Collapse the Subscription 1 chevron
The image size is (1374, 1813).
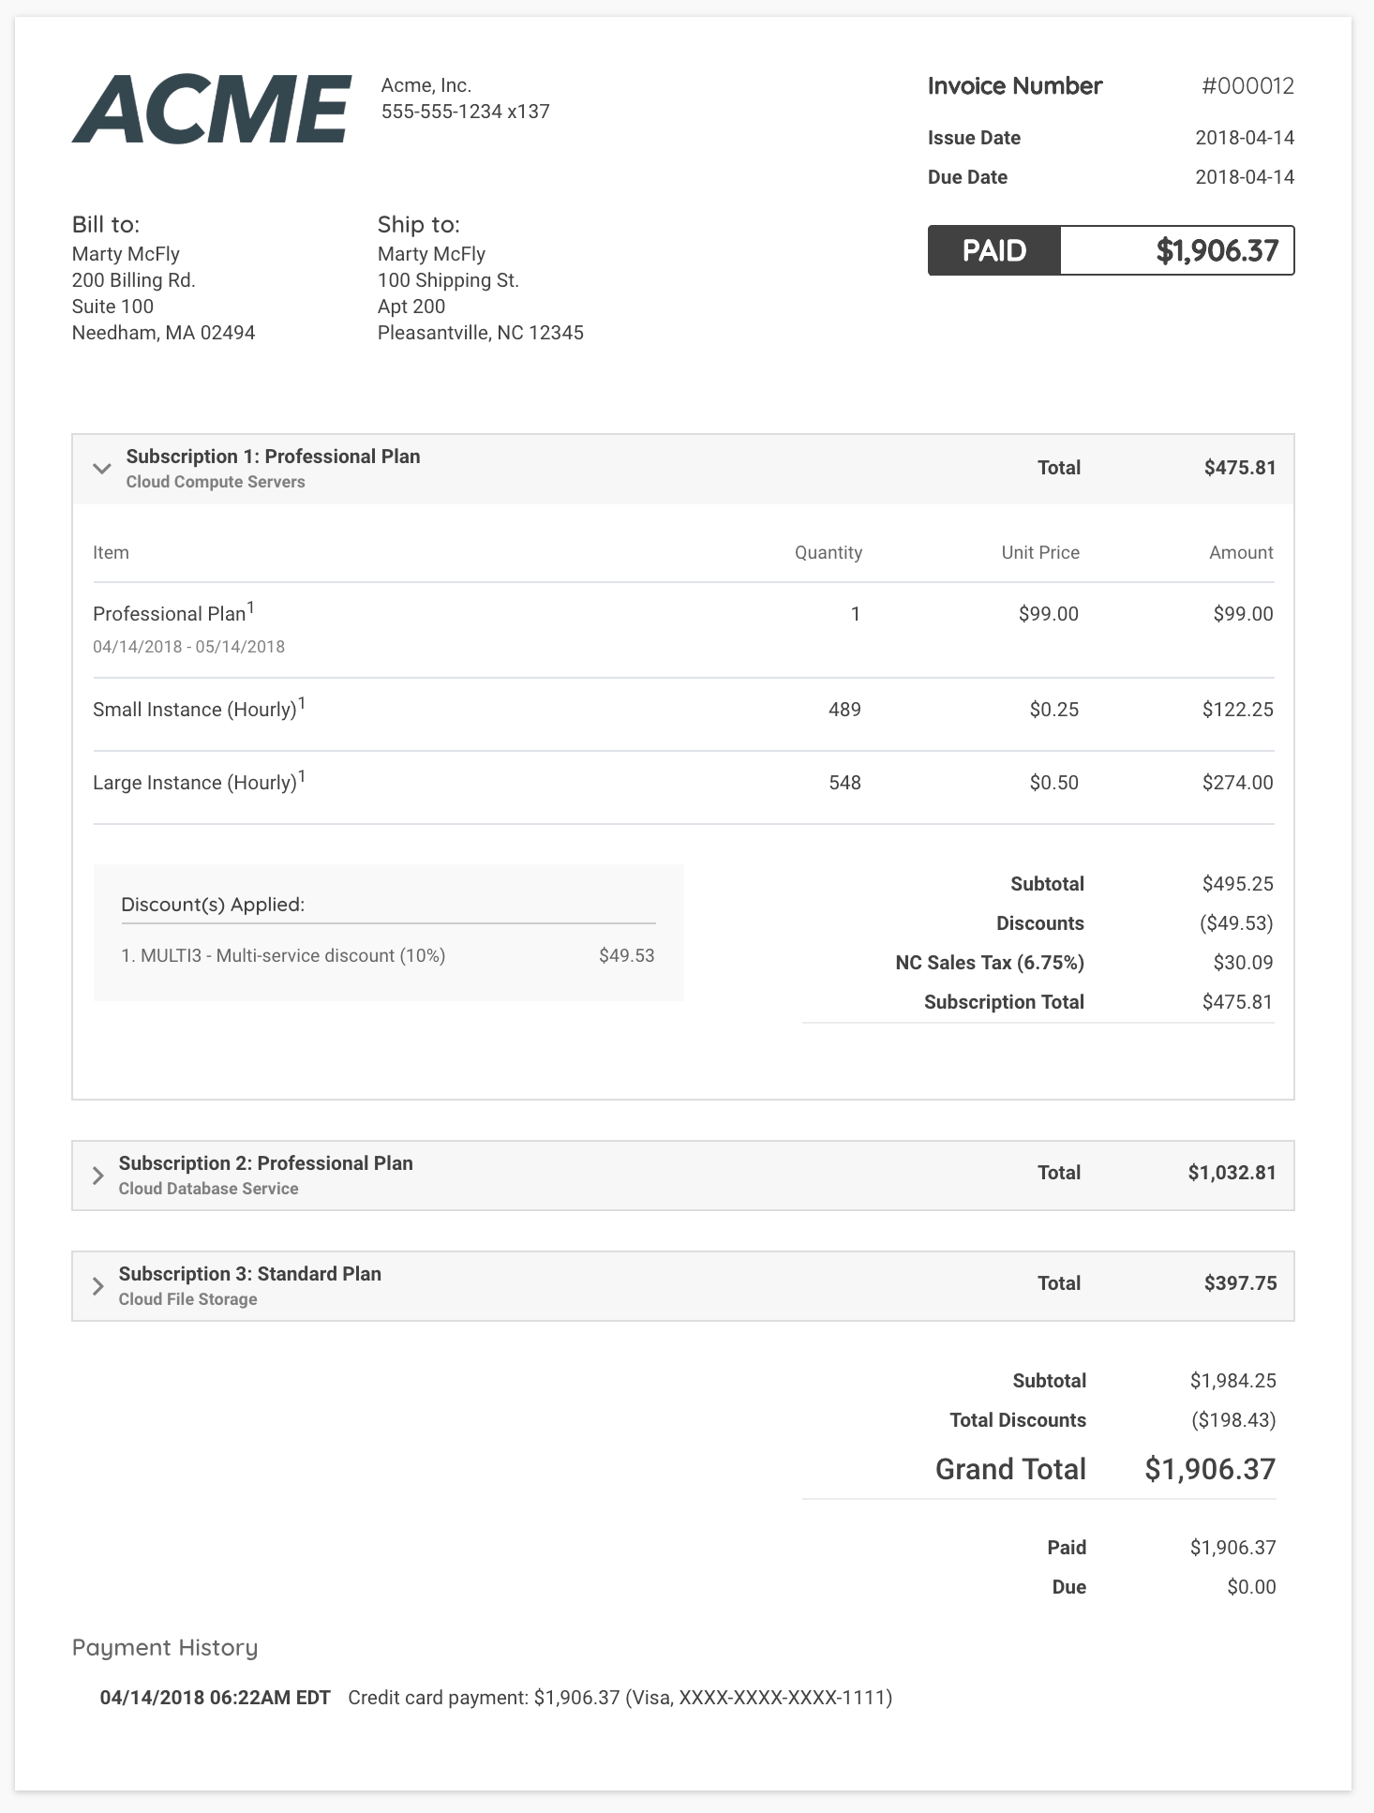[102, 469]
